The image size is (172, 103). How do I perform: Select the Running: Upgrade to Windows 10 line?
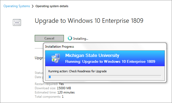(x=110, y=61)
